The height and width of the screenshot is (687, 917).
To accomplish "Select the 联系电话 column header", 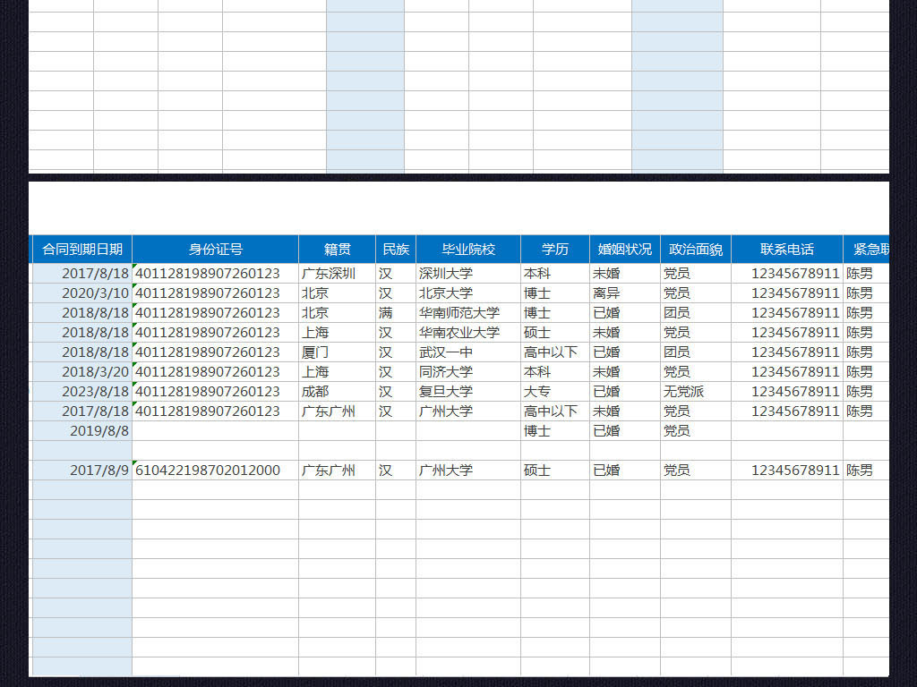I will click(x=785, y=249).
